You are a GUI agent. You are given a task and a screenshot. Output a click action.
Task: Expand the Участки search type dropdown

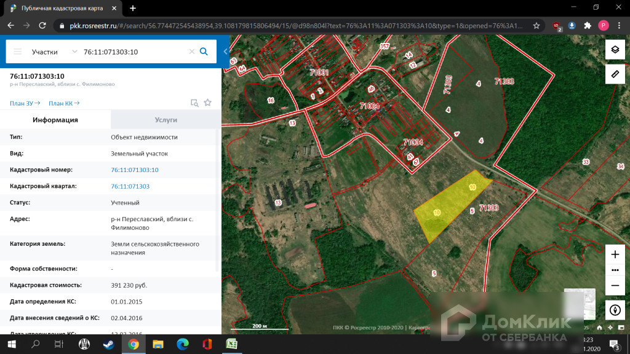click(x=74, y=52)
